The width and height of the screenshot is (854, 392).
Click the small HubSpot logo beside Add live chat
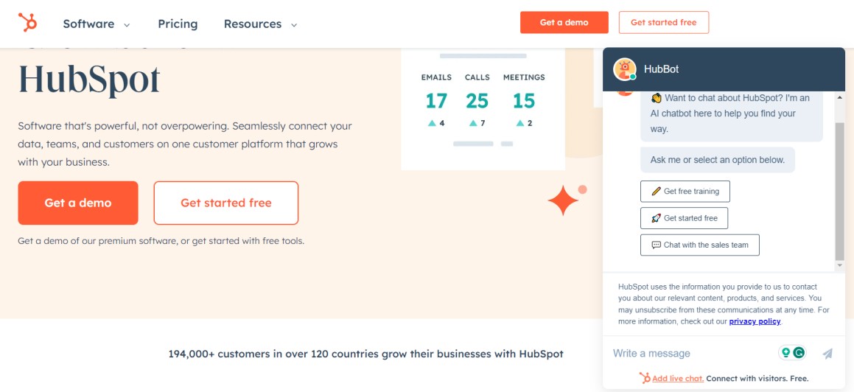645,378
